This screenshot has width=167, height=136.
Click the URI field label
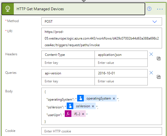[10, 31]
